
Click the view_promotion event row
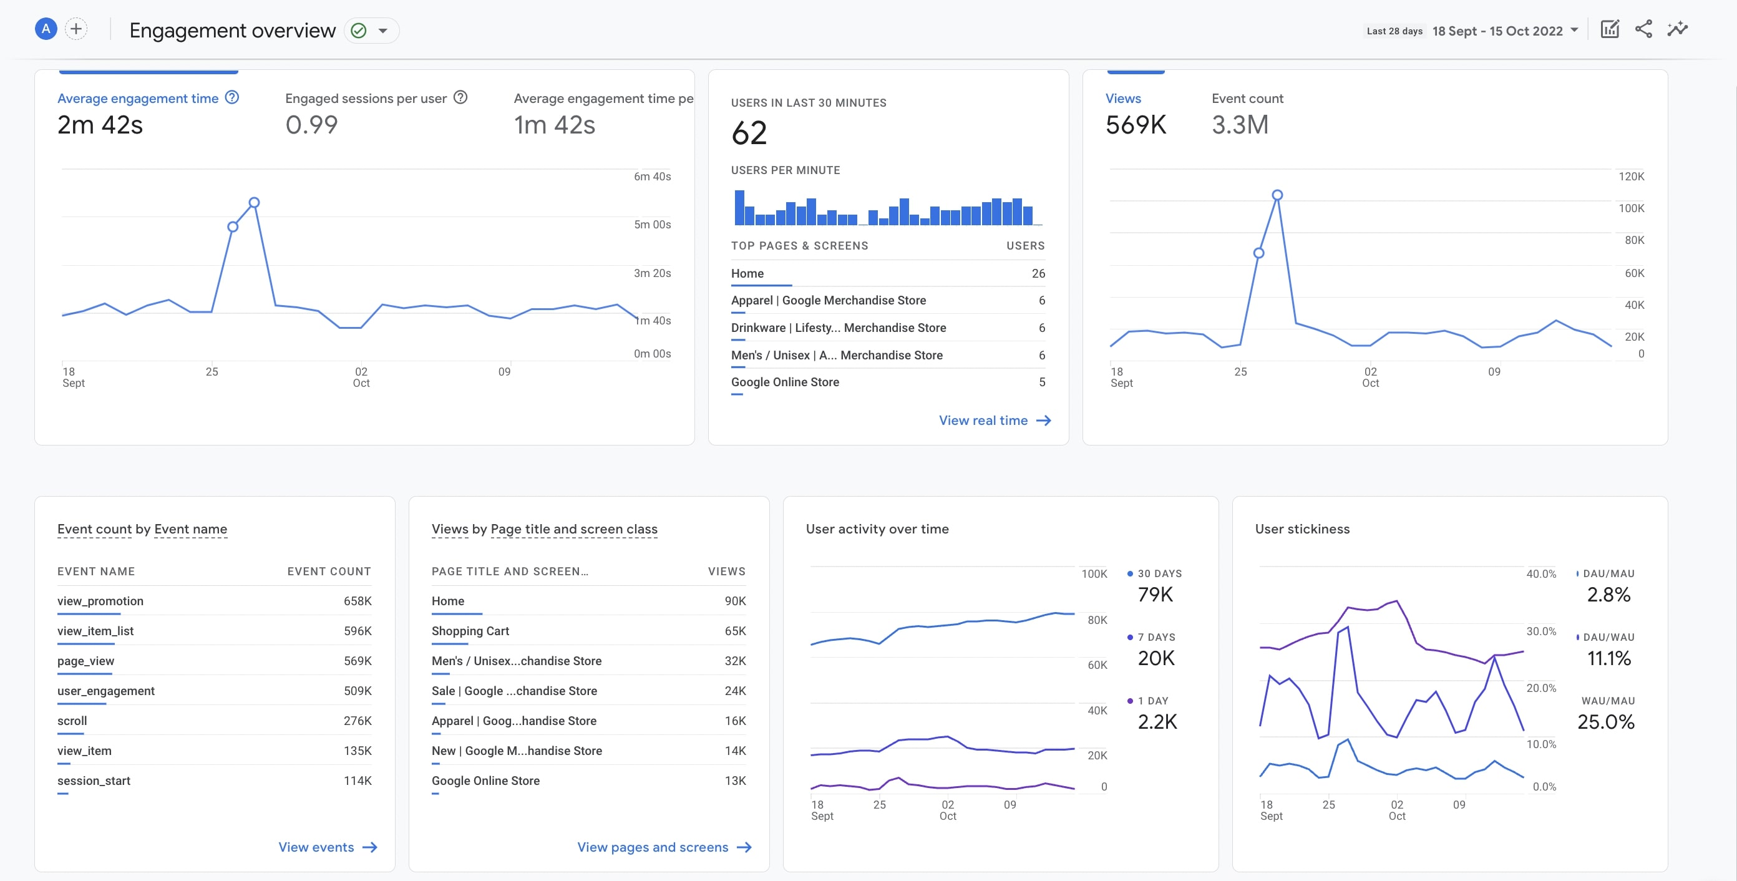tap(215, 601)
